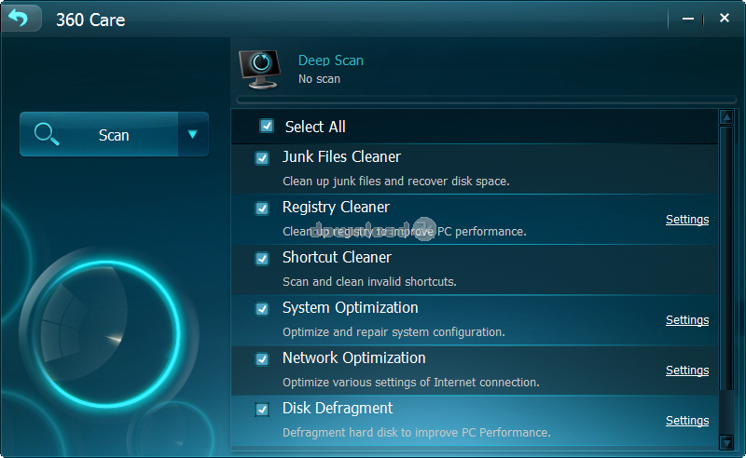
Task: Click the Deep Scan title text
Action: coord(331,61)
